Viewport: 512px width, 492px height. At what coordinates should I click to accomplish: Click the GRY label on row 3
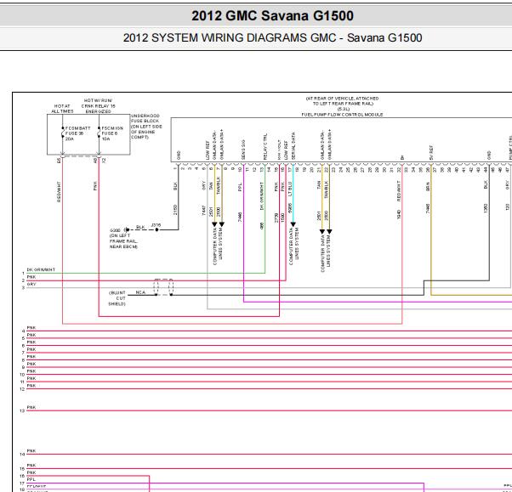point(31,284)
